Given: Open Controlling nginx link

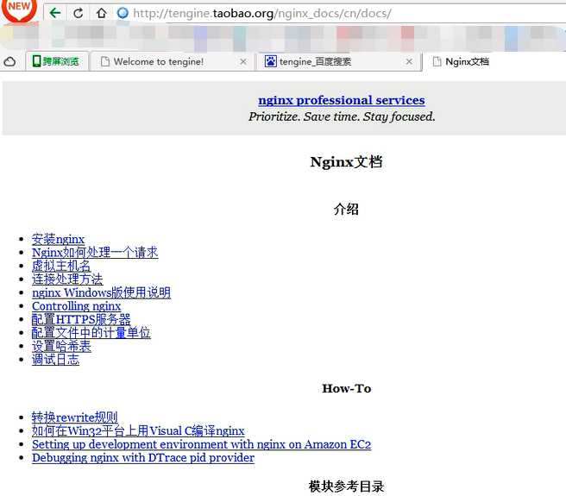Looking at the screenshot, I should [77, 305].
